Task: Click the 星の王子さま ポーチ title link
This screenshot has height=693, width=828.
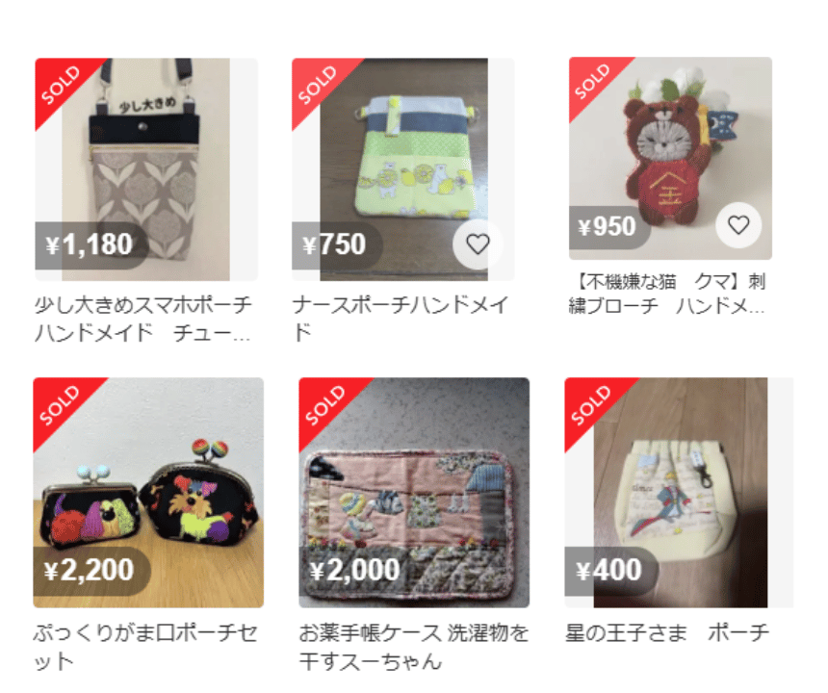Action: point(667,632)
